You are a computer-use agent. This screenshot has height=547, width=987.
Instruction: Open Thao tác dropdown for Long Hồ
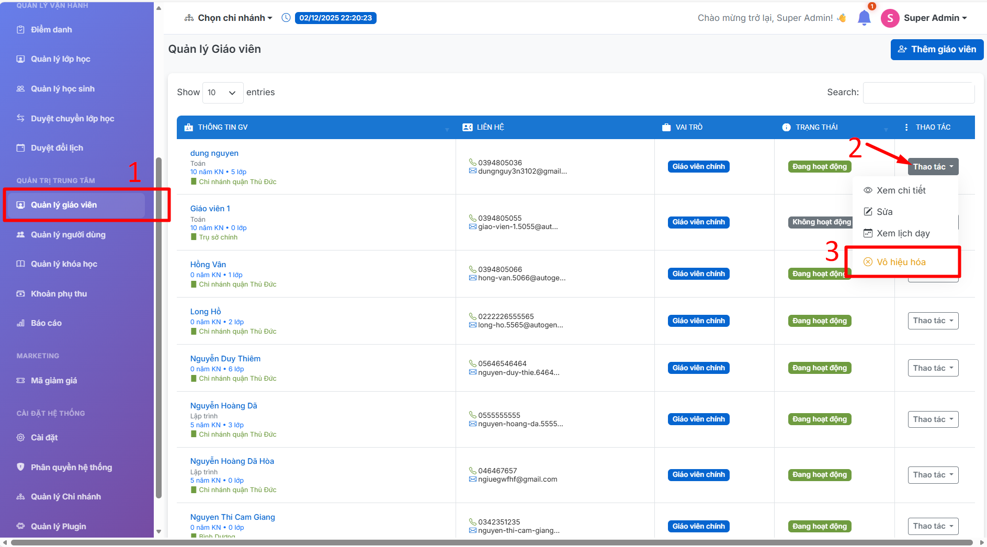coord(933,321)
